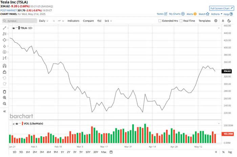Expand the 1x1 layout dropdown
Viewport: 237px width, 157px height.
click(108, 21)
